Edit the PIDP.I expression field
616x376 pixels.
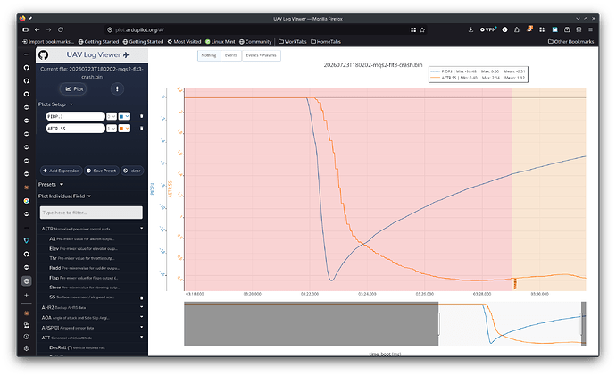tap(75, 116)
